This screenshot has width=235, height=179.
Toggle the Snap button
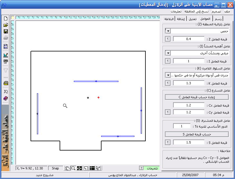(x=55, y=168)
